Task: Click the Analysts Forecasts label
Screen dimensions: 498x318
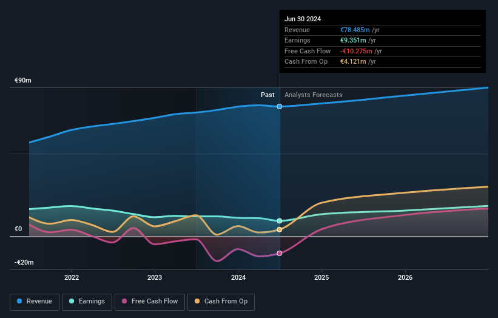Action: pos(314,95)
